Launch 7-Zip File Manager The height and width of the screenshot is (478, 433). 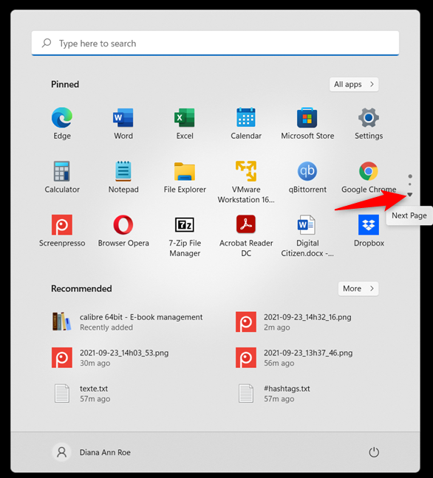[185, 235]
